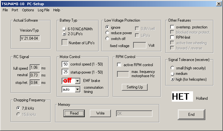Select 6-10 NiCd/NiMh battery type
This screenshot has height=131, width=223.
click(64, 29)
